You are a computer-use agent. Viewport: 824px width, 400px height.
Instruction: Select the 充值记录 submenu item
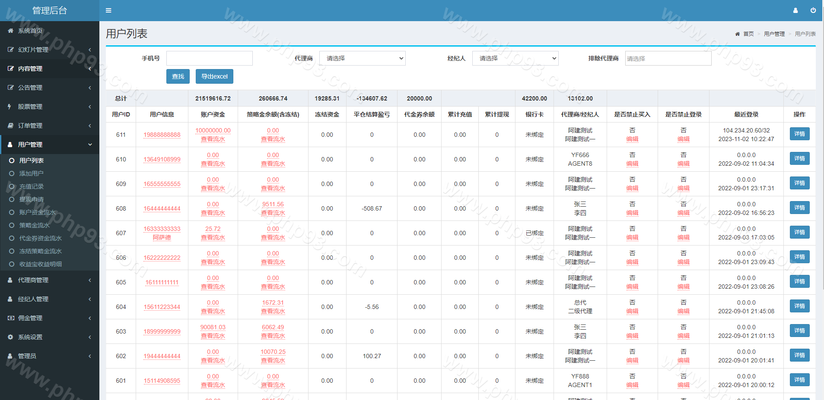click(31, 186)
